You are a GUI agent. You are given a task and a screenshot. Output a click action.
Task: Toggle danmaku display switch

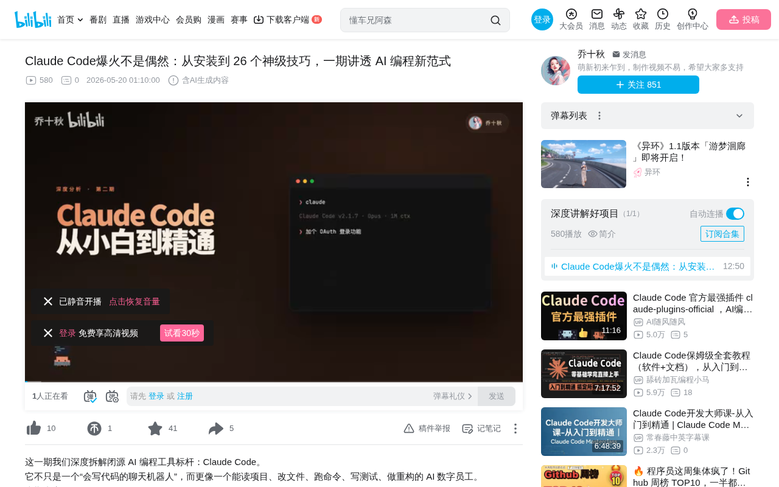coord(90,396)
